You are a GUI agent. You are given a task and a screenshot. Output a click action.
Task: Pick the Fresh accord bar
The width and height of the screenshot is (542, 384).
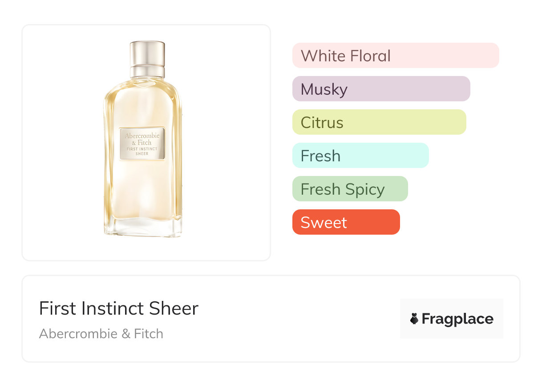(360, 156)
